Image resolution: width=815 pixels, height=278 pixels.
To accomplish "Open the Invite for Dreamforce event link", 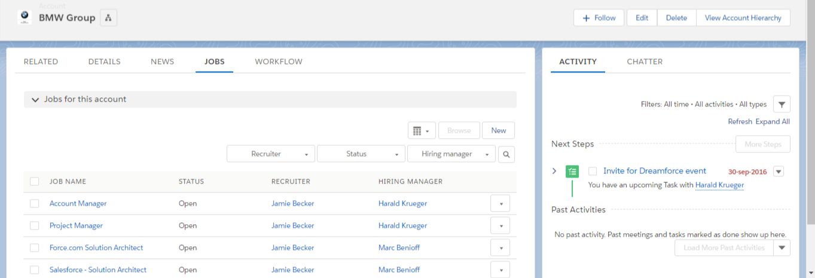I will point(655,171).
